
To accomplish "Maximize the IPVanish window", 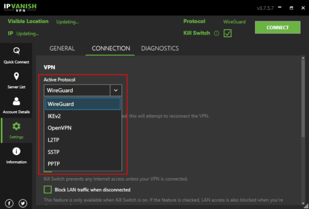I will [x=291, y=8].
